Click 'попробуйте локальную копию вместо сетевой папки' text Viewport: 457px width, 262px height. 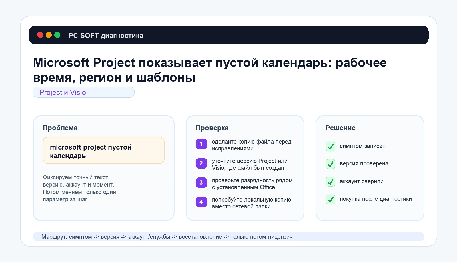(x=251, y=203)
